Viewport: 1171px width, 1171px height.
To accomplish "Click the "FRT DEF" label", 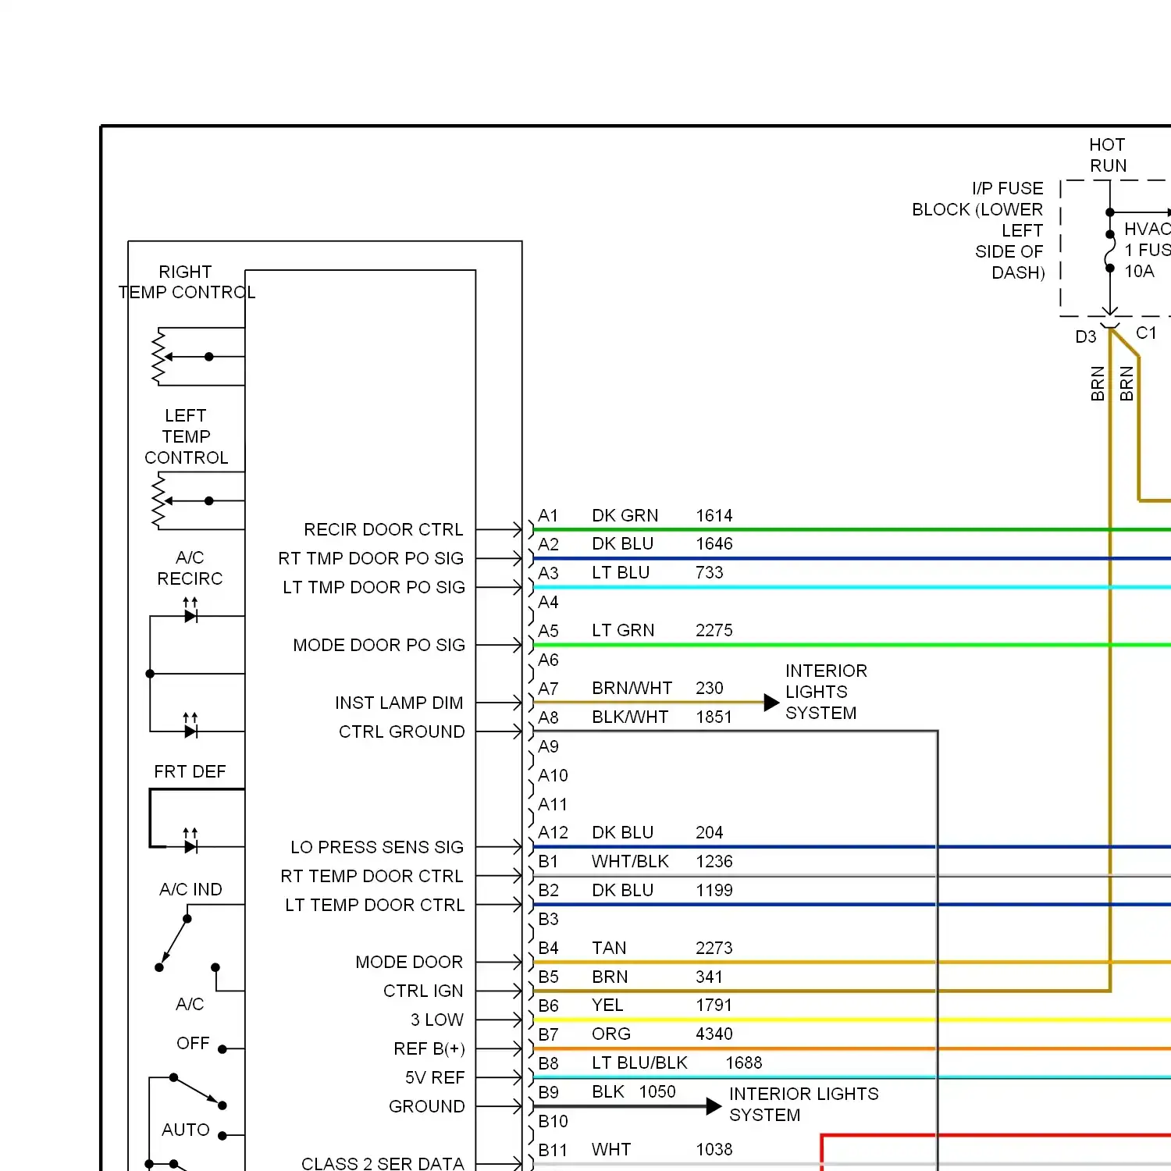I will 190,771.
